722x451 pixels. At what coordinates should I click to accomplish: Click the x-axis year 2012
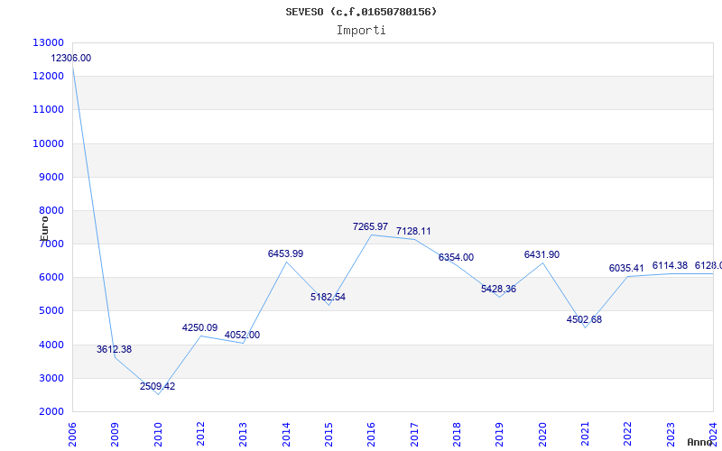pyautogui.click(x=200, y=434)
